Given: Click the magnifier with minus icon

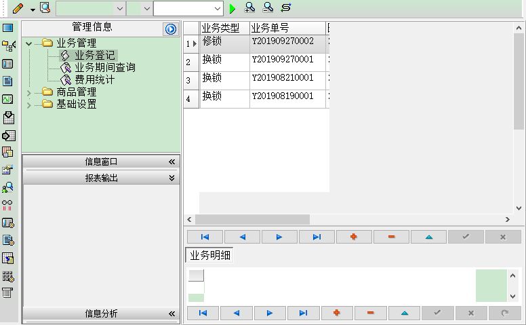Looking at the screenshot, I should [x=268, y=7].
